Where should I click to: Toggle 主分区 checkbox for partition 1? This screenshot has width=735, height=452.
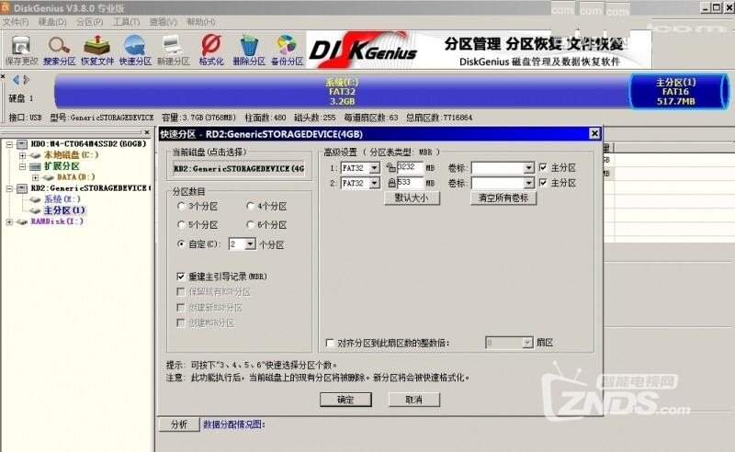[x=543, y=167]
